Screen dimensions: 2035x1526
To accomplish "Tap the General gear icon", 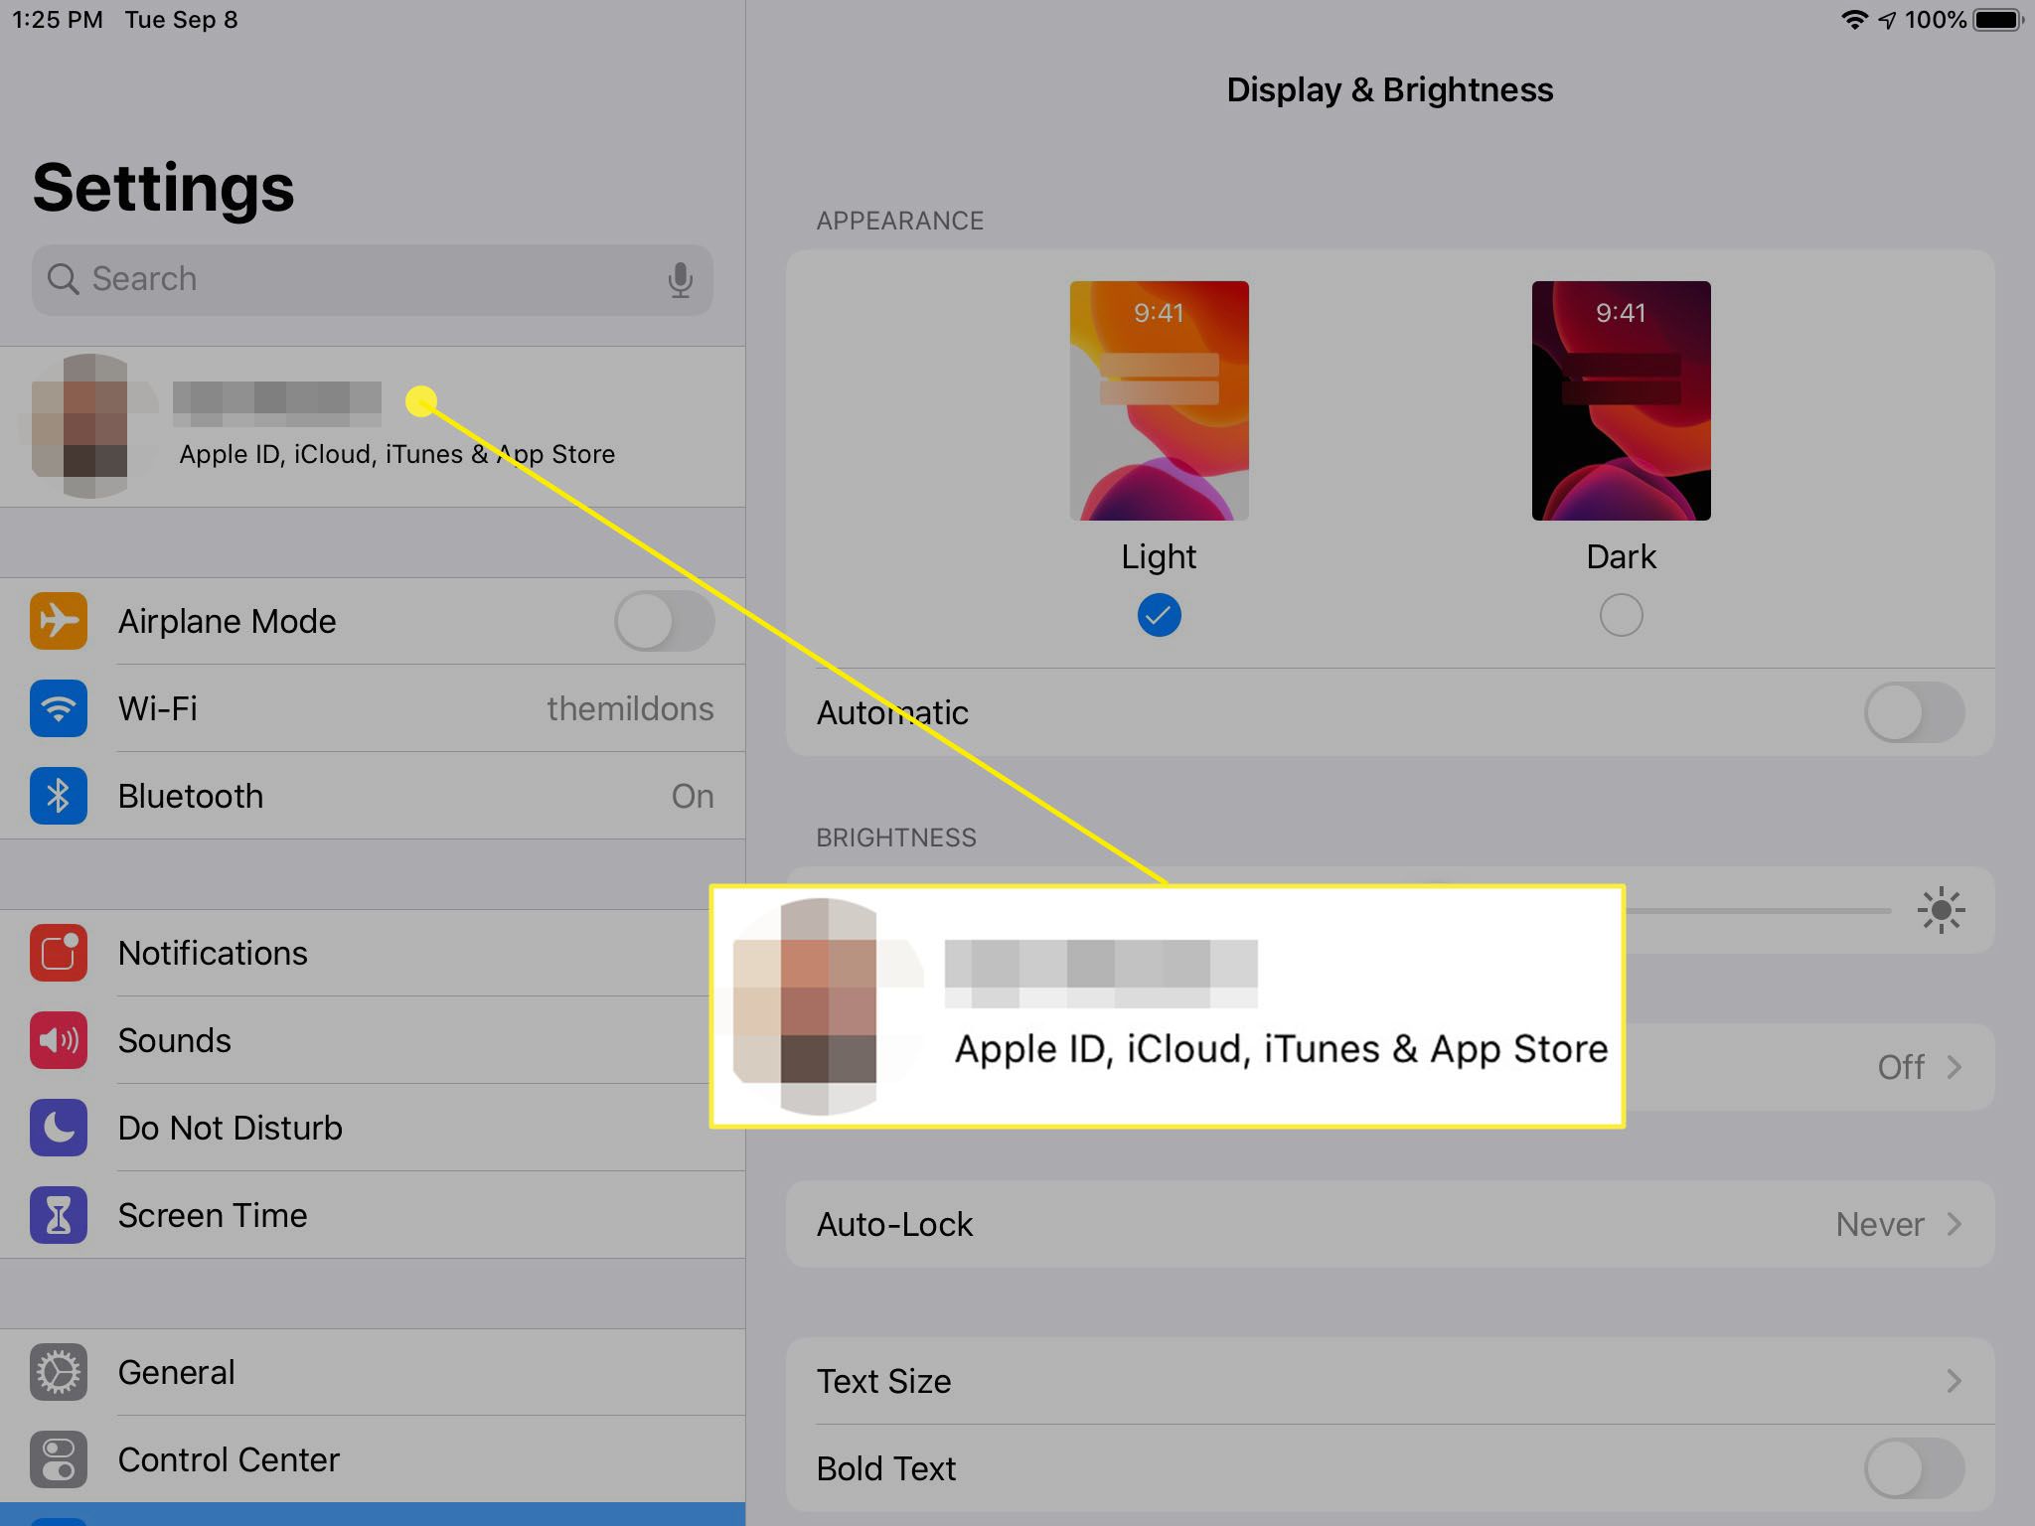I will [59, 1372].
